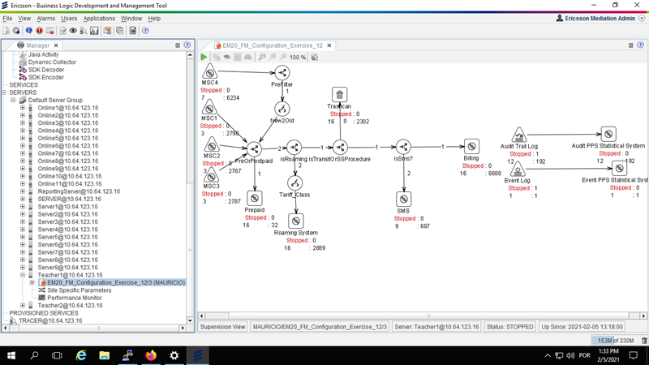Viewport: 649px width, 365px height.
Task: Select the New2Old node
Action: pyautogui.click(x=282, y=109)
